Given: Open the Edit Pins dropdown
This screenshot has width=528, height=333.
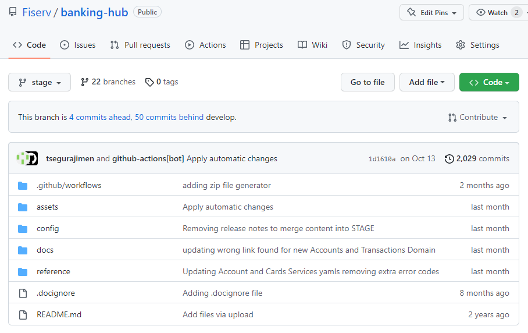Looking at the screenshot, I should point(431,12).
